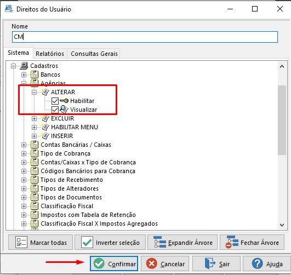Click the INSERIR document icon
Viewport: 291px width, 275px height.
(x=45, y=136)
